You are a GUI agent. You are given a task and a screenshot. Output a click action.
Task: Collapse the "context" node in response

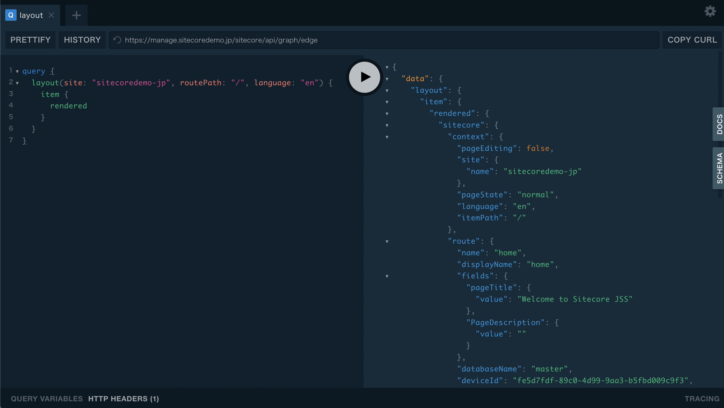click(x=387, y=137)
